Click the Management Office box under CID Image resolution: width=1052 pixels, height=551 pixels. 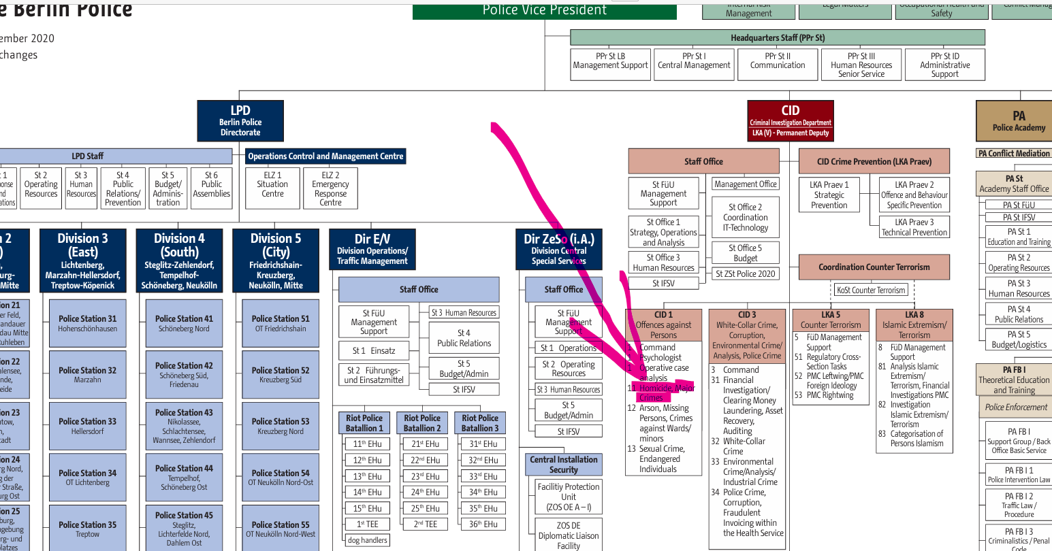click(x=746, y=184)
